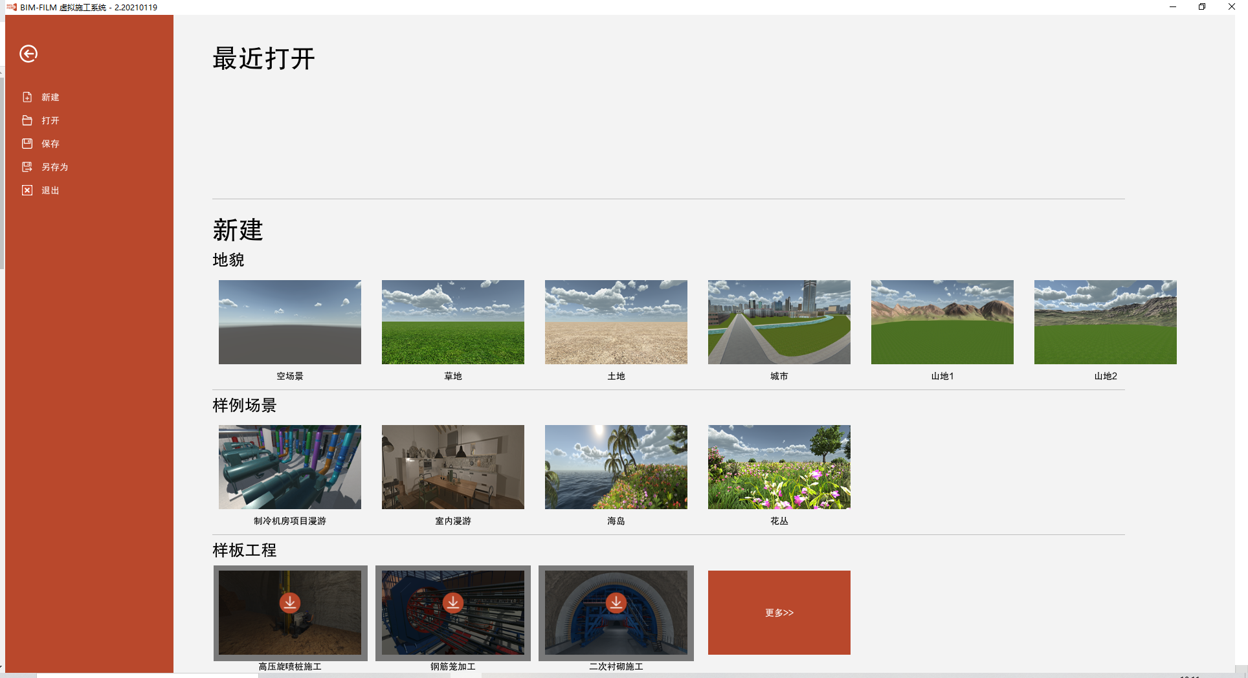Download the 二次衬砌施工 sample project
The height and width of the screenshot is (678, 1248).
tap(616, 603)
